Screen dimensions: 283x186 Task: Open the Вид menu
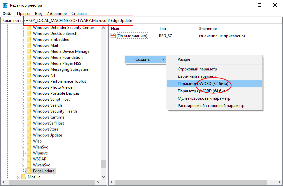coord(38,14)
